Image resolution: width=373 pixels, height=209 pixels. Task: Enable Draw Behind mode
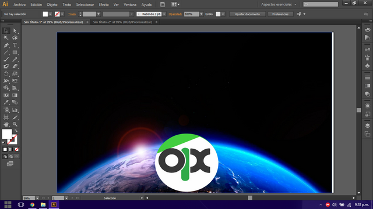coord(10,156)
